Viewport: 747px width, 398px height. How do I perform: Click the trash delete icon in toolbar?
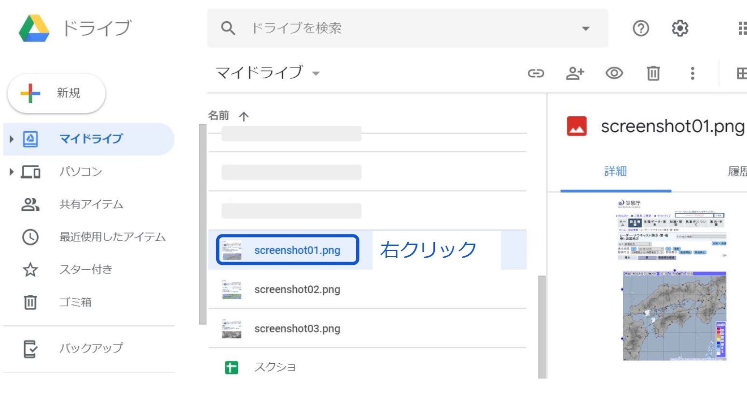click(x=653, y=73)
